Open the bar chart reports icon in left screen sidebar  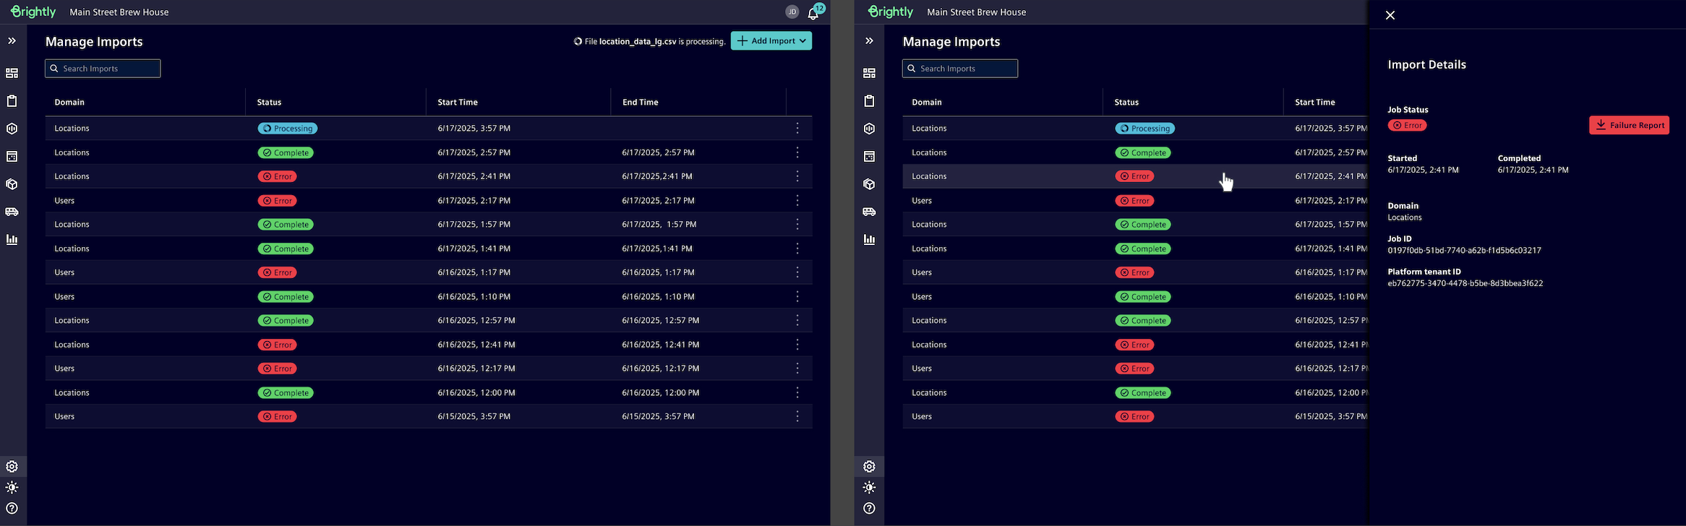[12, 239]
